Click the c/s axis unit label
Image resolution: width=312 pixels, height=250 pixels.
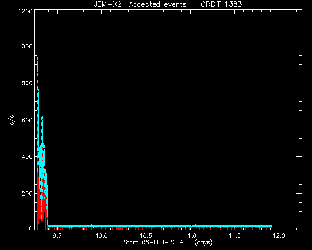coord(12,120)
